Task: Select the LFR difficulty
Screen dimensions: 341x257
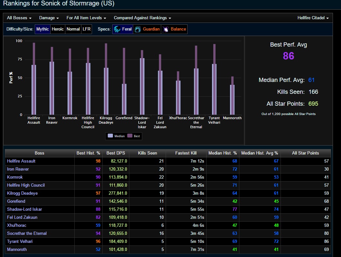Action: click(x=87, y=29)
